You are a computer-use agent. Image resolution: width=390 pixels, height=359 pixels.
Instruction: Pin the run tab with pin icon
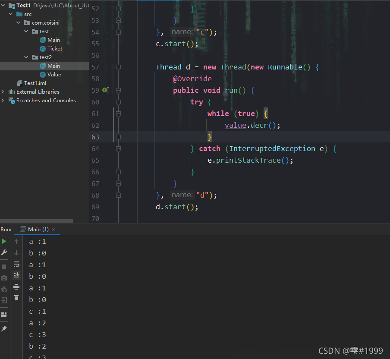(x=4, y=329)
